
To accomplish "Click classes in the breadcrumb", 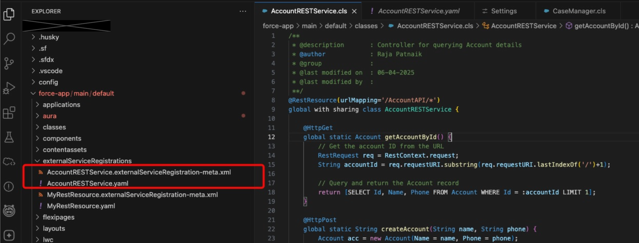I will coord(366,26).
